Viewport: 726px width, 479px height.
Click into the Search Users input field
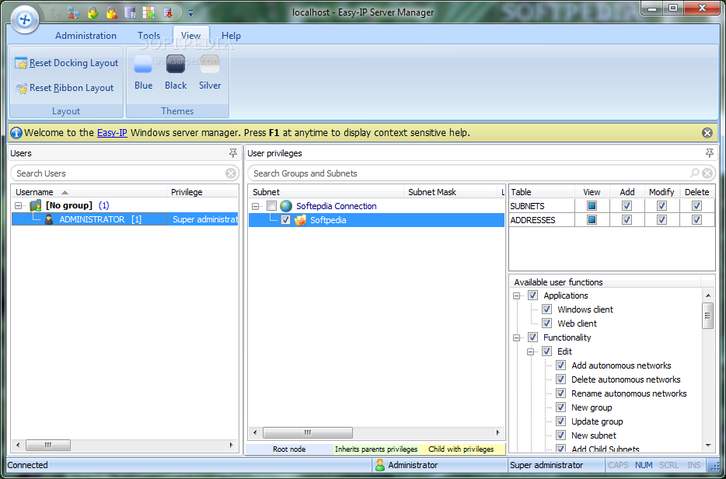pos(118,173)
